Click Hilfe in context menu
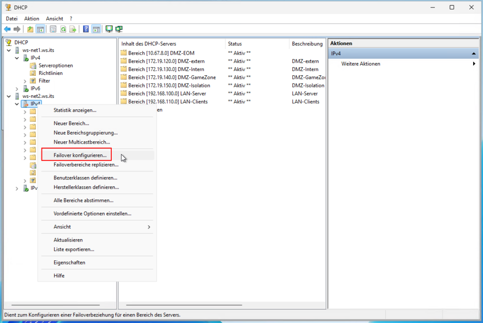This screenshot has height=323, width=483. pyautogui.click(x=97, y=275)
